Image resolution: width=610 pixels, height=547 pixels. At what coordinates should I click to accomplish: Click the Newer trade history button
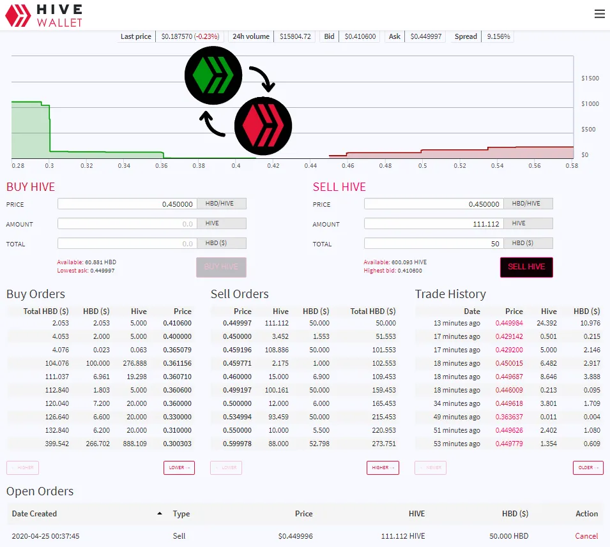[x=431, y=468]
